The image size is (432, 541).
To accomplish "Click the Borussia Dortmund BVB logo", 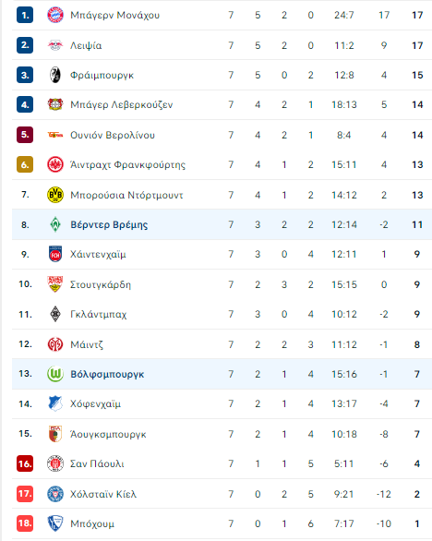I will [55, 195].
